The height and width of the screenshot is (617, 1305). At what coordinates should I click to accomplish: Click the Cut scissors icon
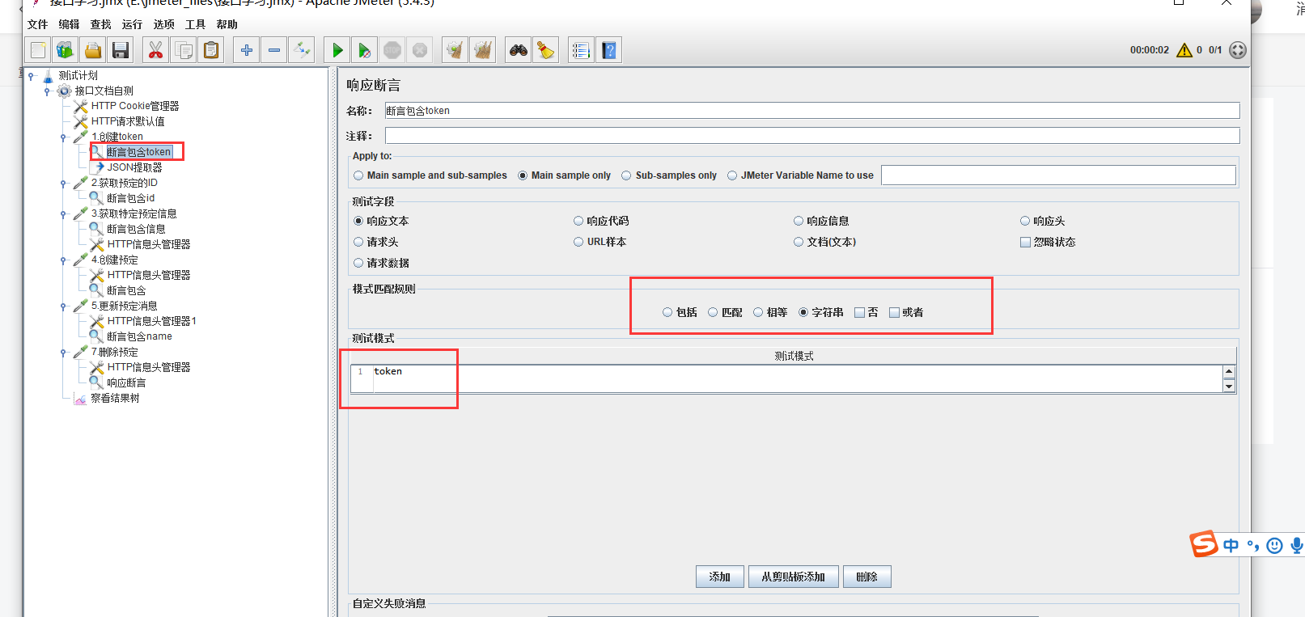coord(155,50)
